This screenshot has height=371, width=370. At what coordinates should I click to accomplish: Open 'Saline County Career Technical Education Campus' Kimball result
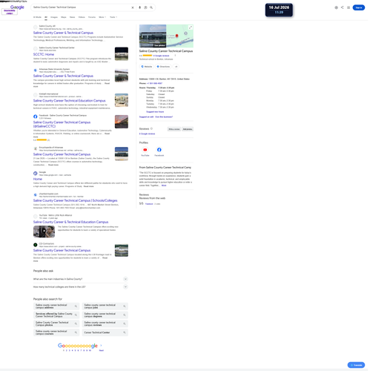coord(69,101)
